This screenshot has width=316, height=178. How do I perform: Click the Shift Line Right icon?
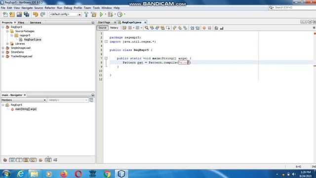pos(197,28)
